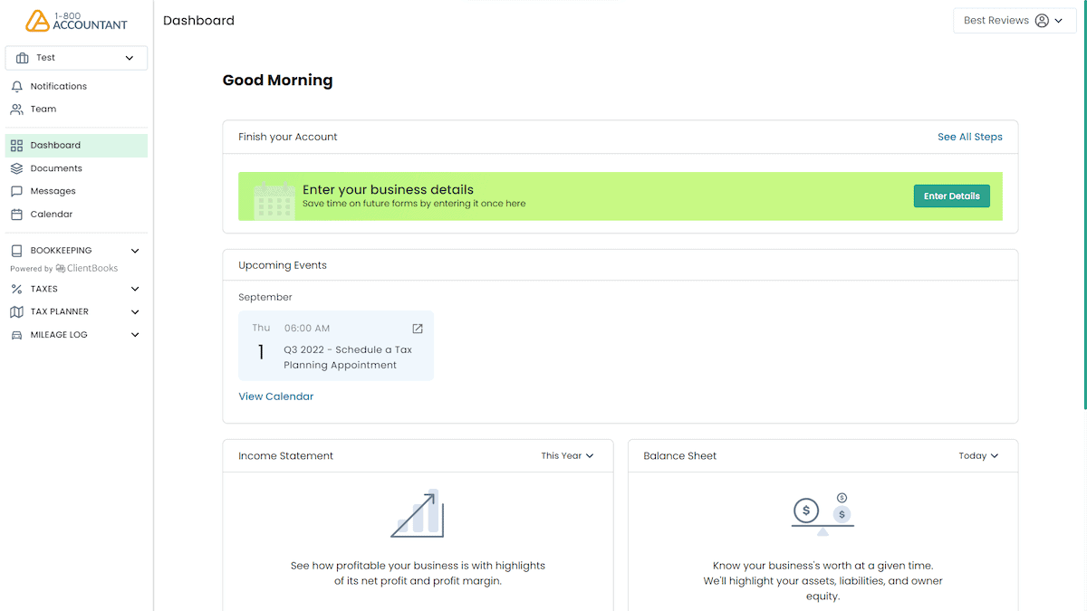Click See All Steps link
This screenshot has height=611, width=1087.
pyautogui.click(x=970, y=137)
